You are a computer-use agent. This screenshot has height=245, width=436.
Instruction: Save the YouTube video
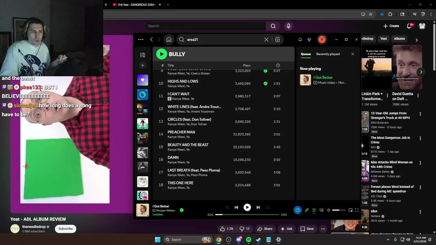click(307, 229)
